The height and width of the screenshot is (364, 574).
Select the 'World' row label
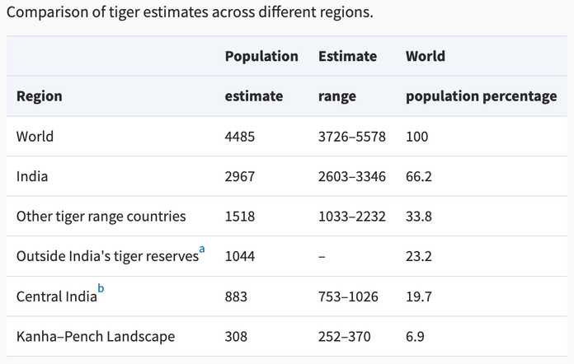pyautogui.click(x=35, y=137)
